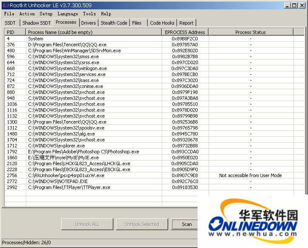Sort by EPROCESS Address column header
Screen dimensions: 308x248
coord(185,32)
